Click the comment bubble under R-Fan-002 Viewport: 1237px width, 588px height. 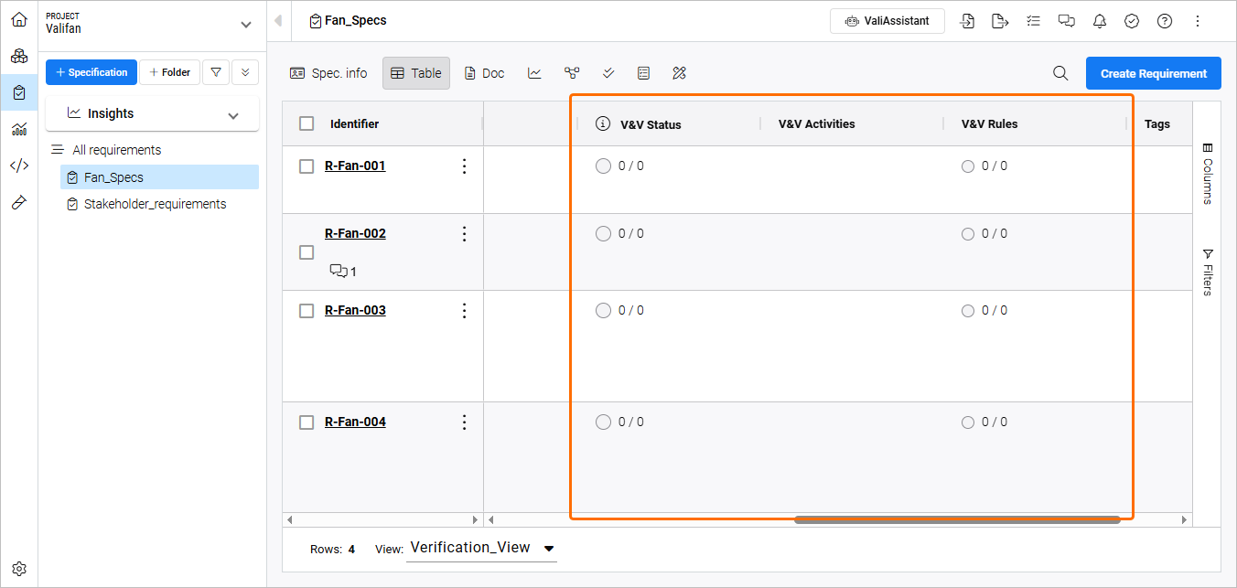tap(339, 271)
